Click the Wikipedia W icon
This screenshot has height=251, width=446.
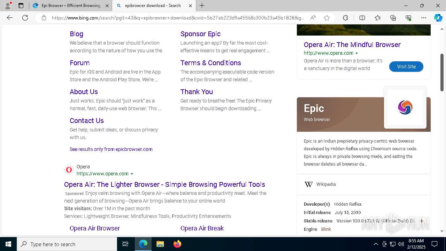(x=309, y=184)
